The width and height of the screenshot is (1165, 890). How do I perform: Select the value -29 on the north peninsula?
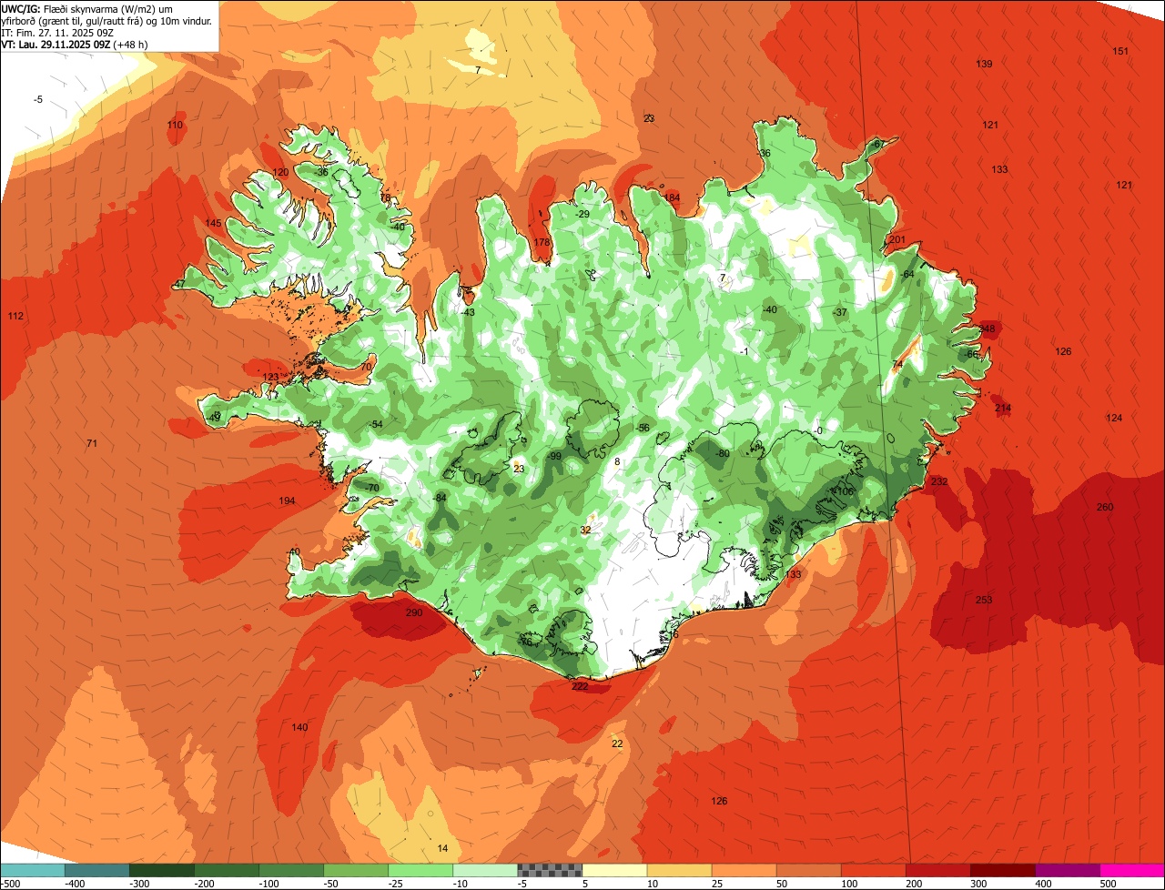[x=582, y=214]
